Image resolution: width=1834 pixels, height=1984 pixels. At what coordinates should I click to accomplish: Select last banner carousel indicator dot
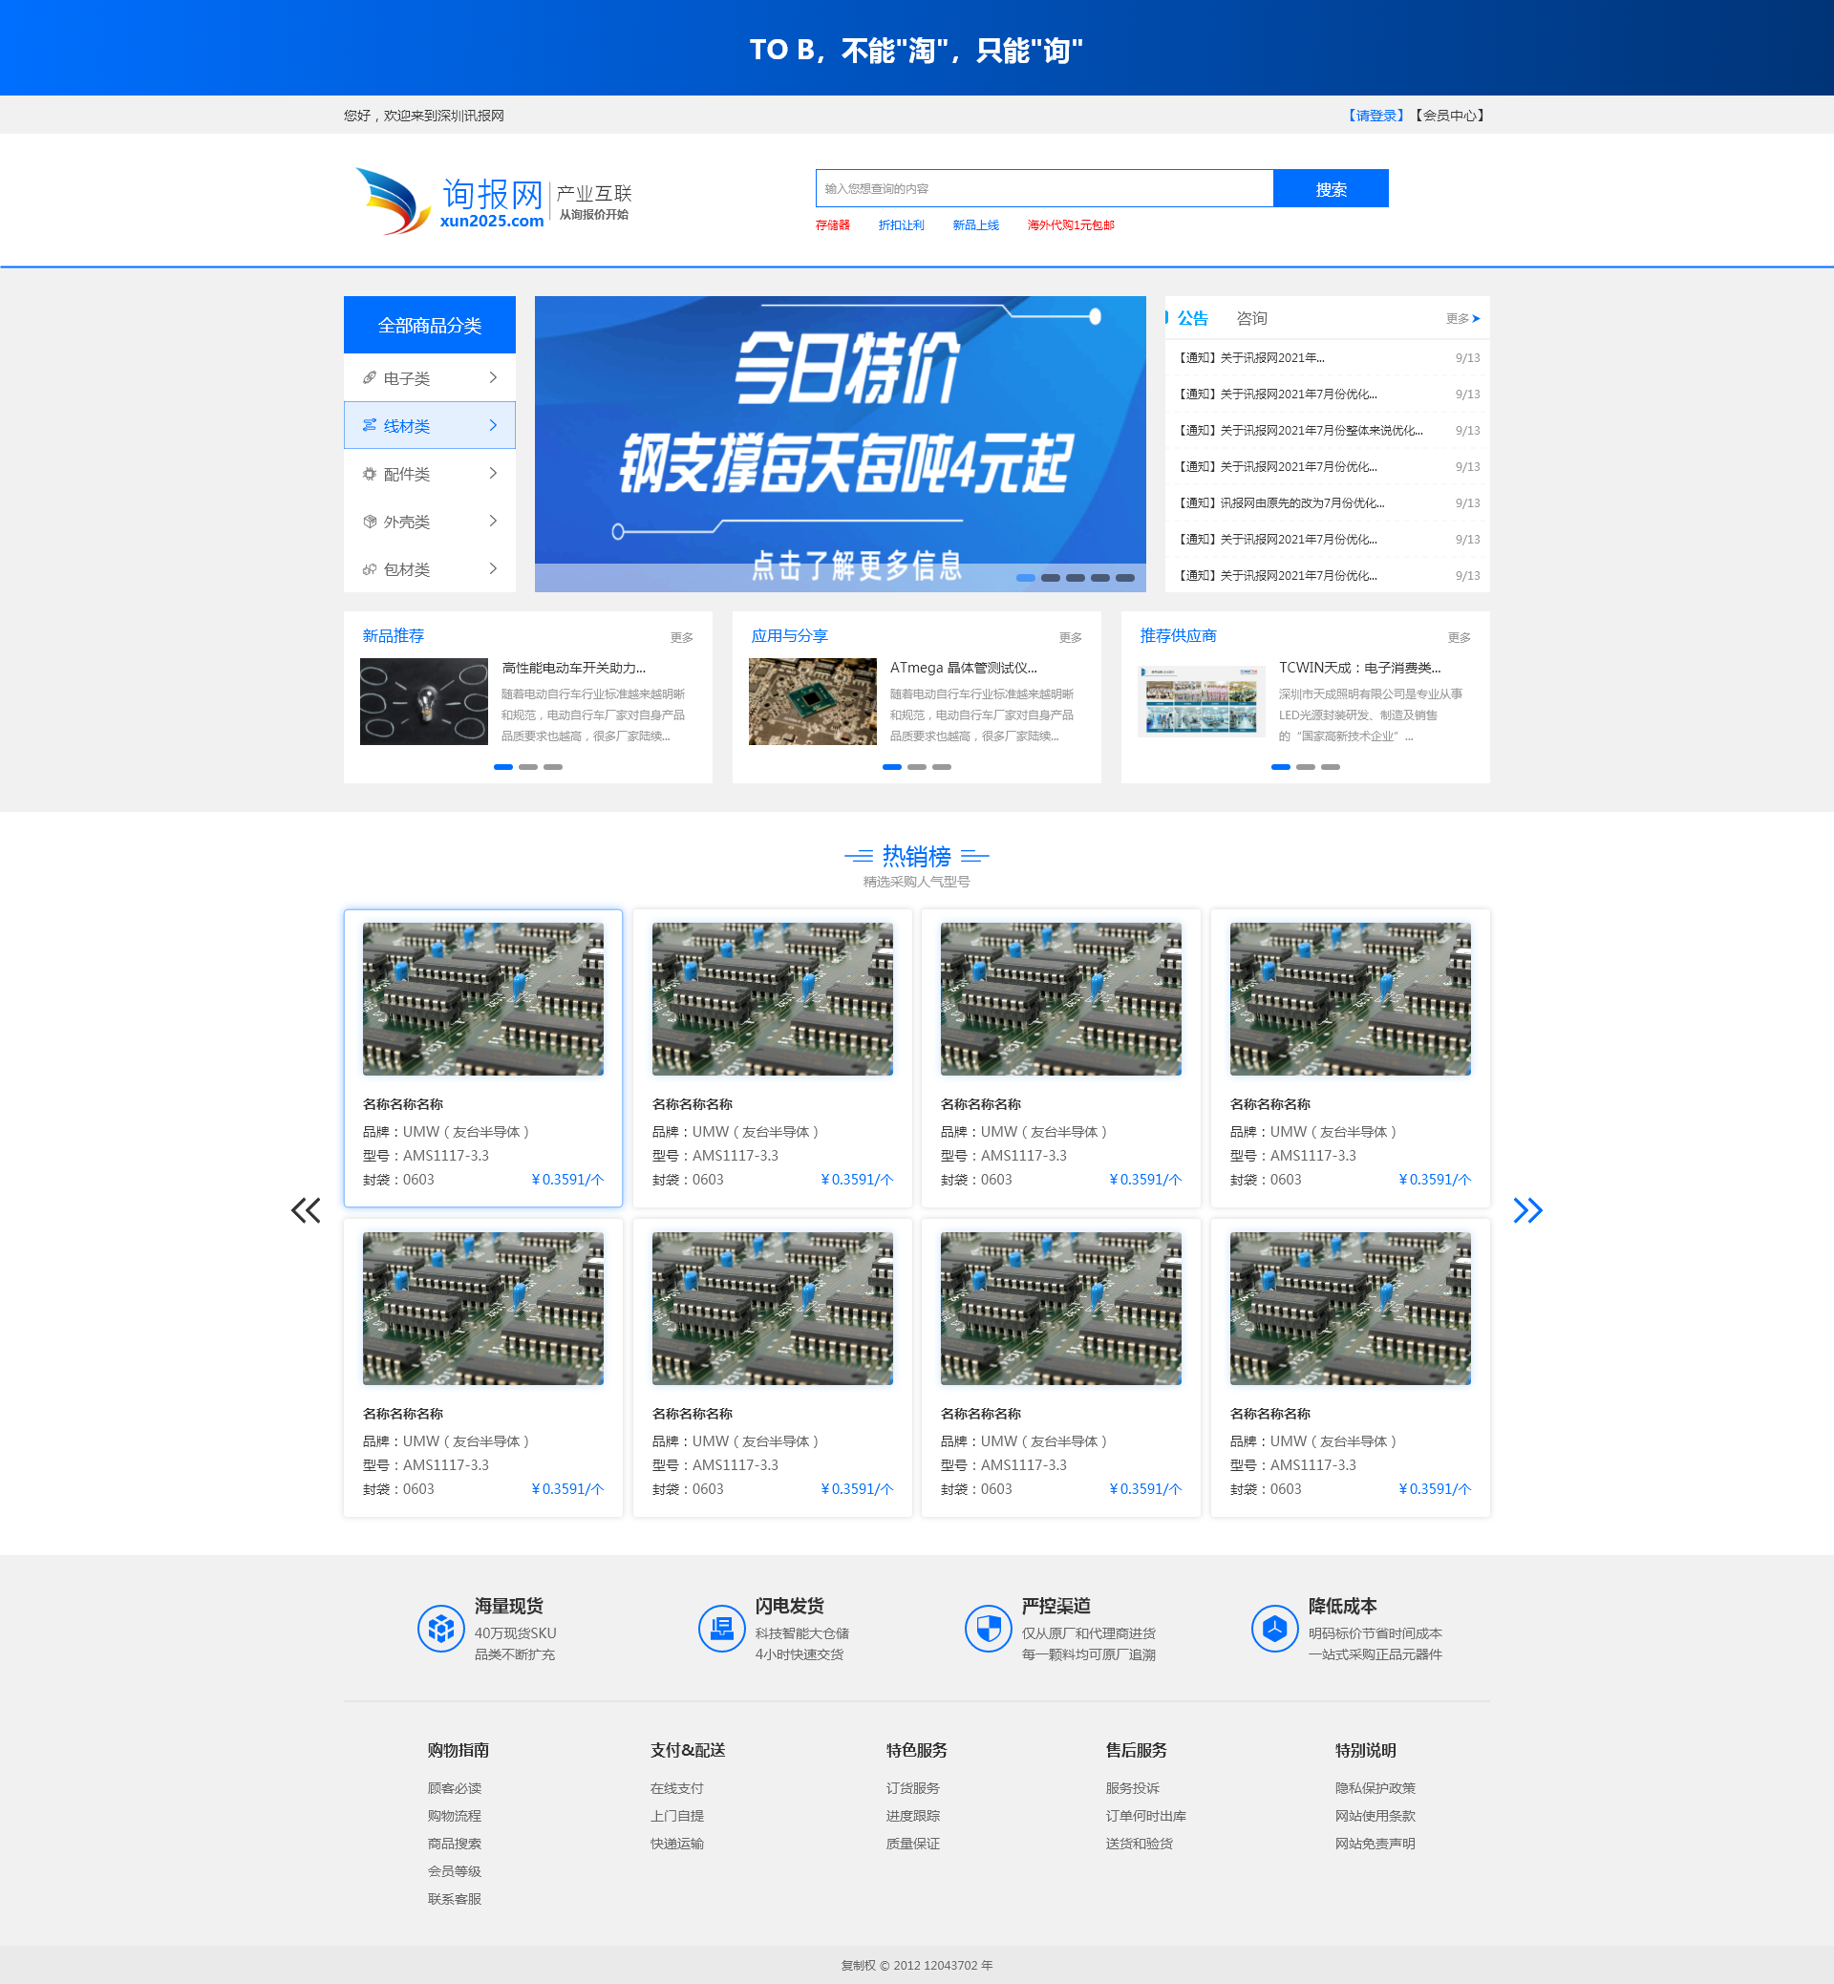click(1124, 578)
